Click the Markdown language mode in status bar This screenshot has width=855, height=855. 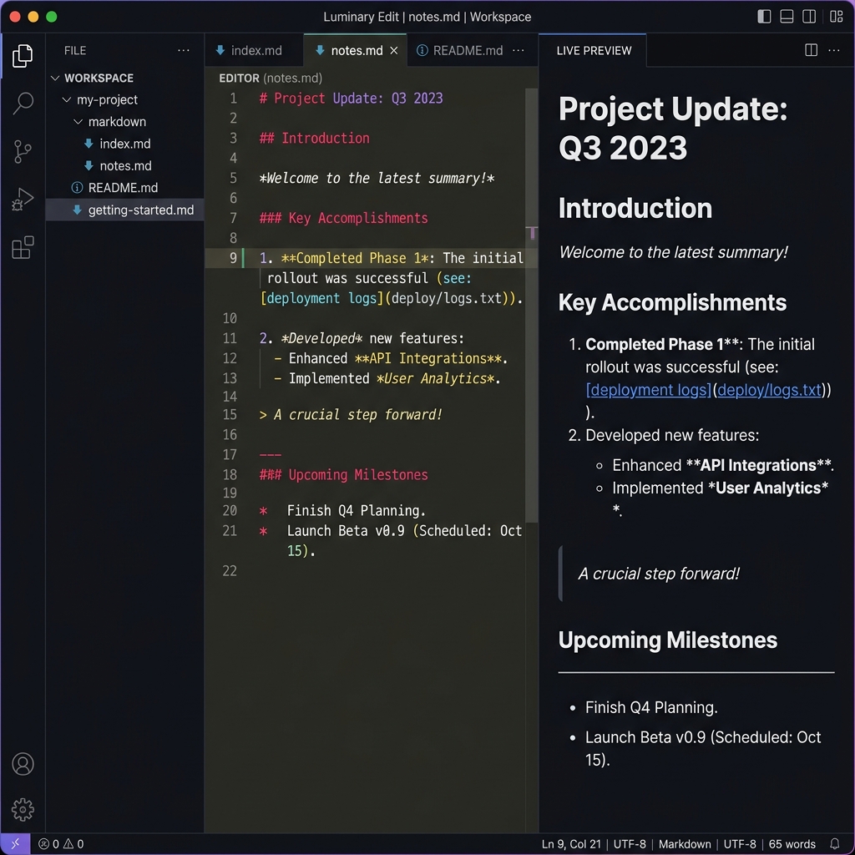click(685, 843)
